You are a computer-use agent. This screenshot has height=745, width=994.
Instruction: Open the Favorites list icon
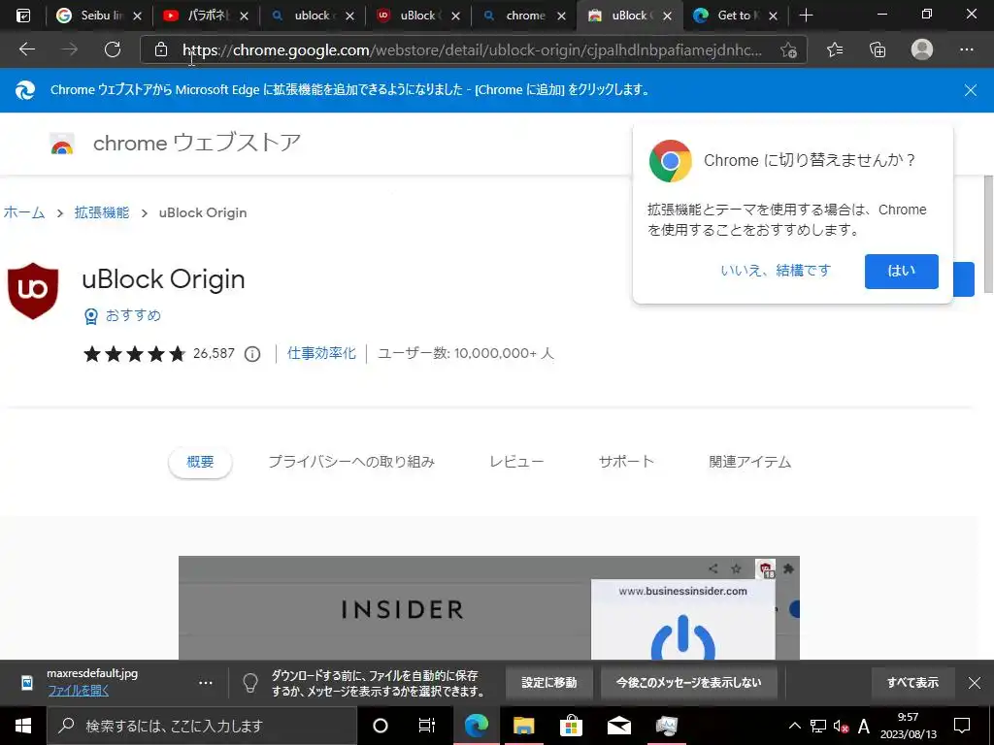click(835, 49)
